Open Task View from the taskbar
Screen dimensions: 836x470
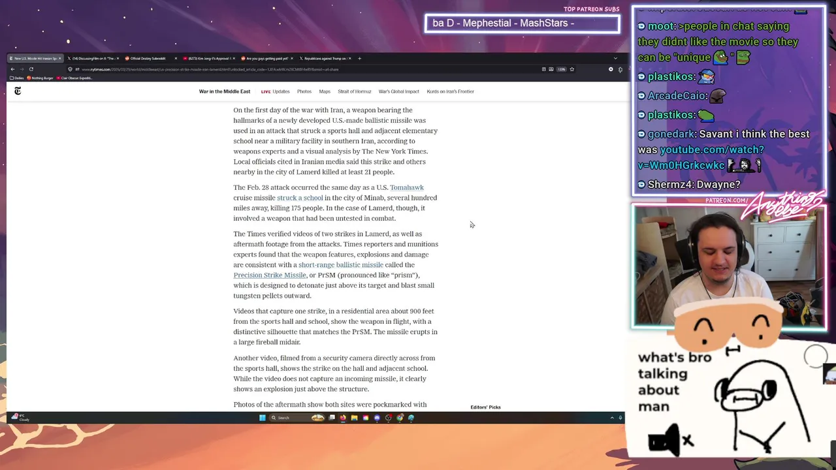coord(332,418)
